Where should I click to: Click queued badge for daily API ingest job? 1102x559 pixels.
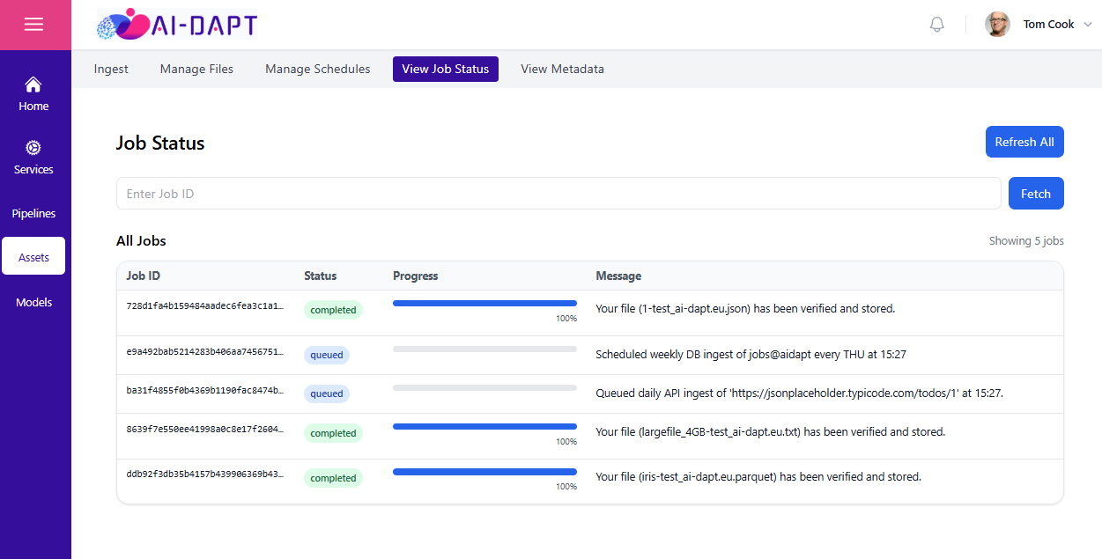pyautogui.click(x=327, y=394)
